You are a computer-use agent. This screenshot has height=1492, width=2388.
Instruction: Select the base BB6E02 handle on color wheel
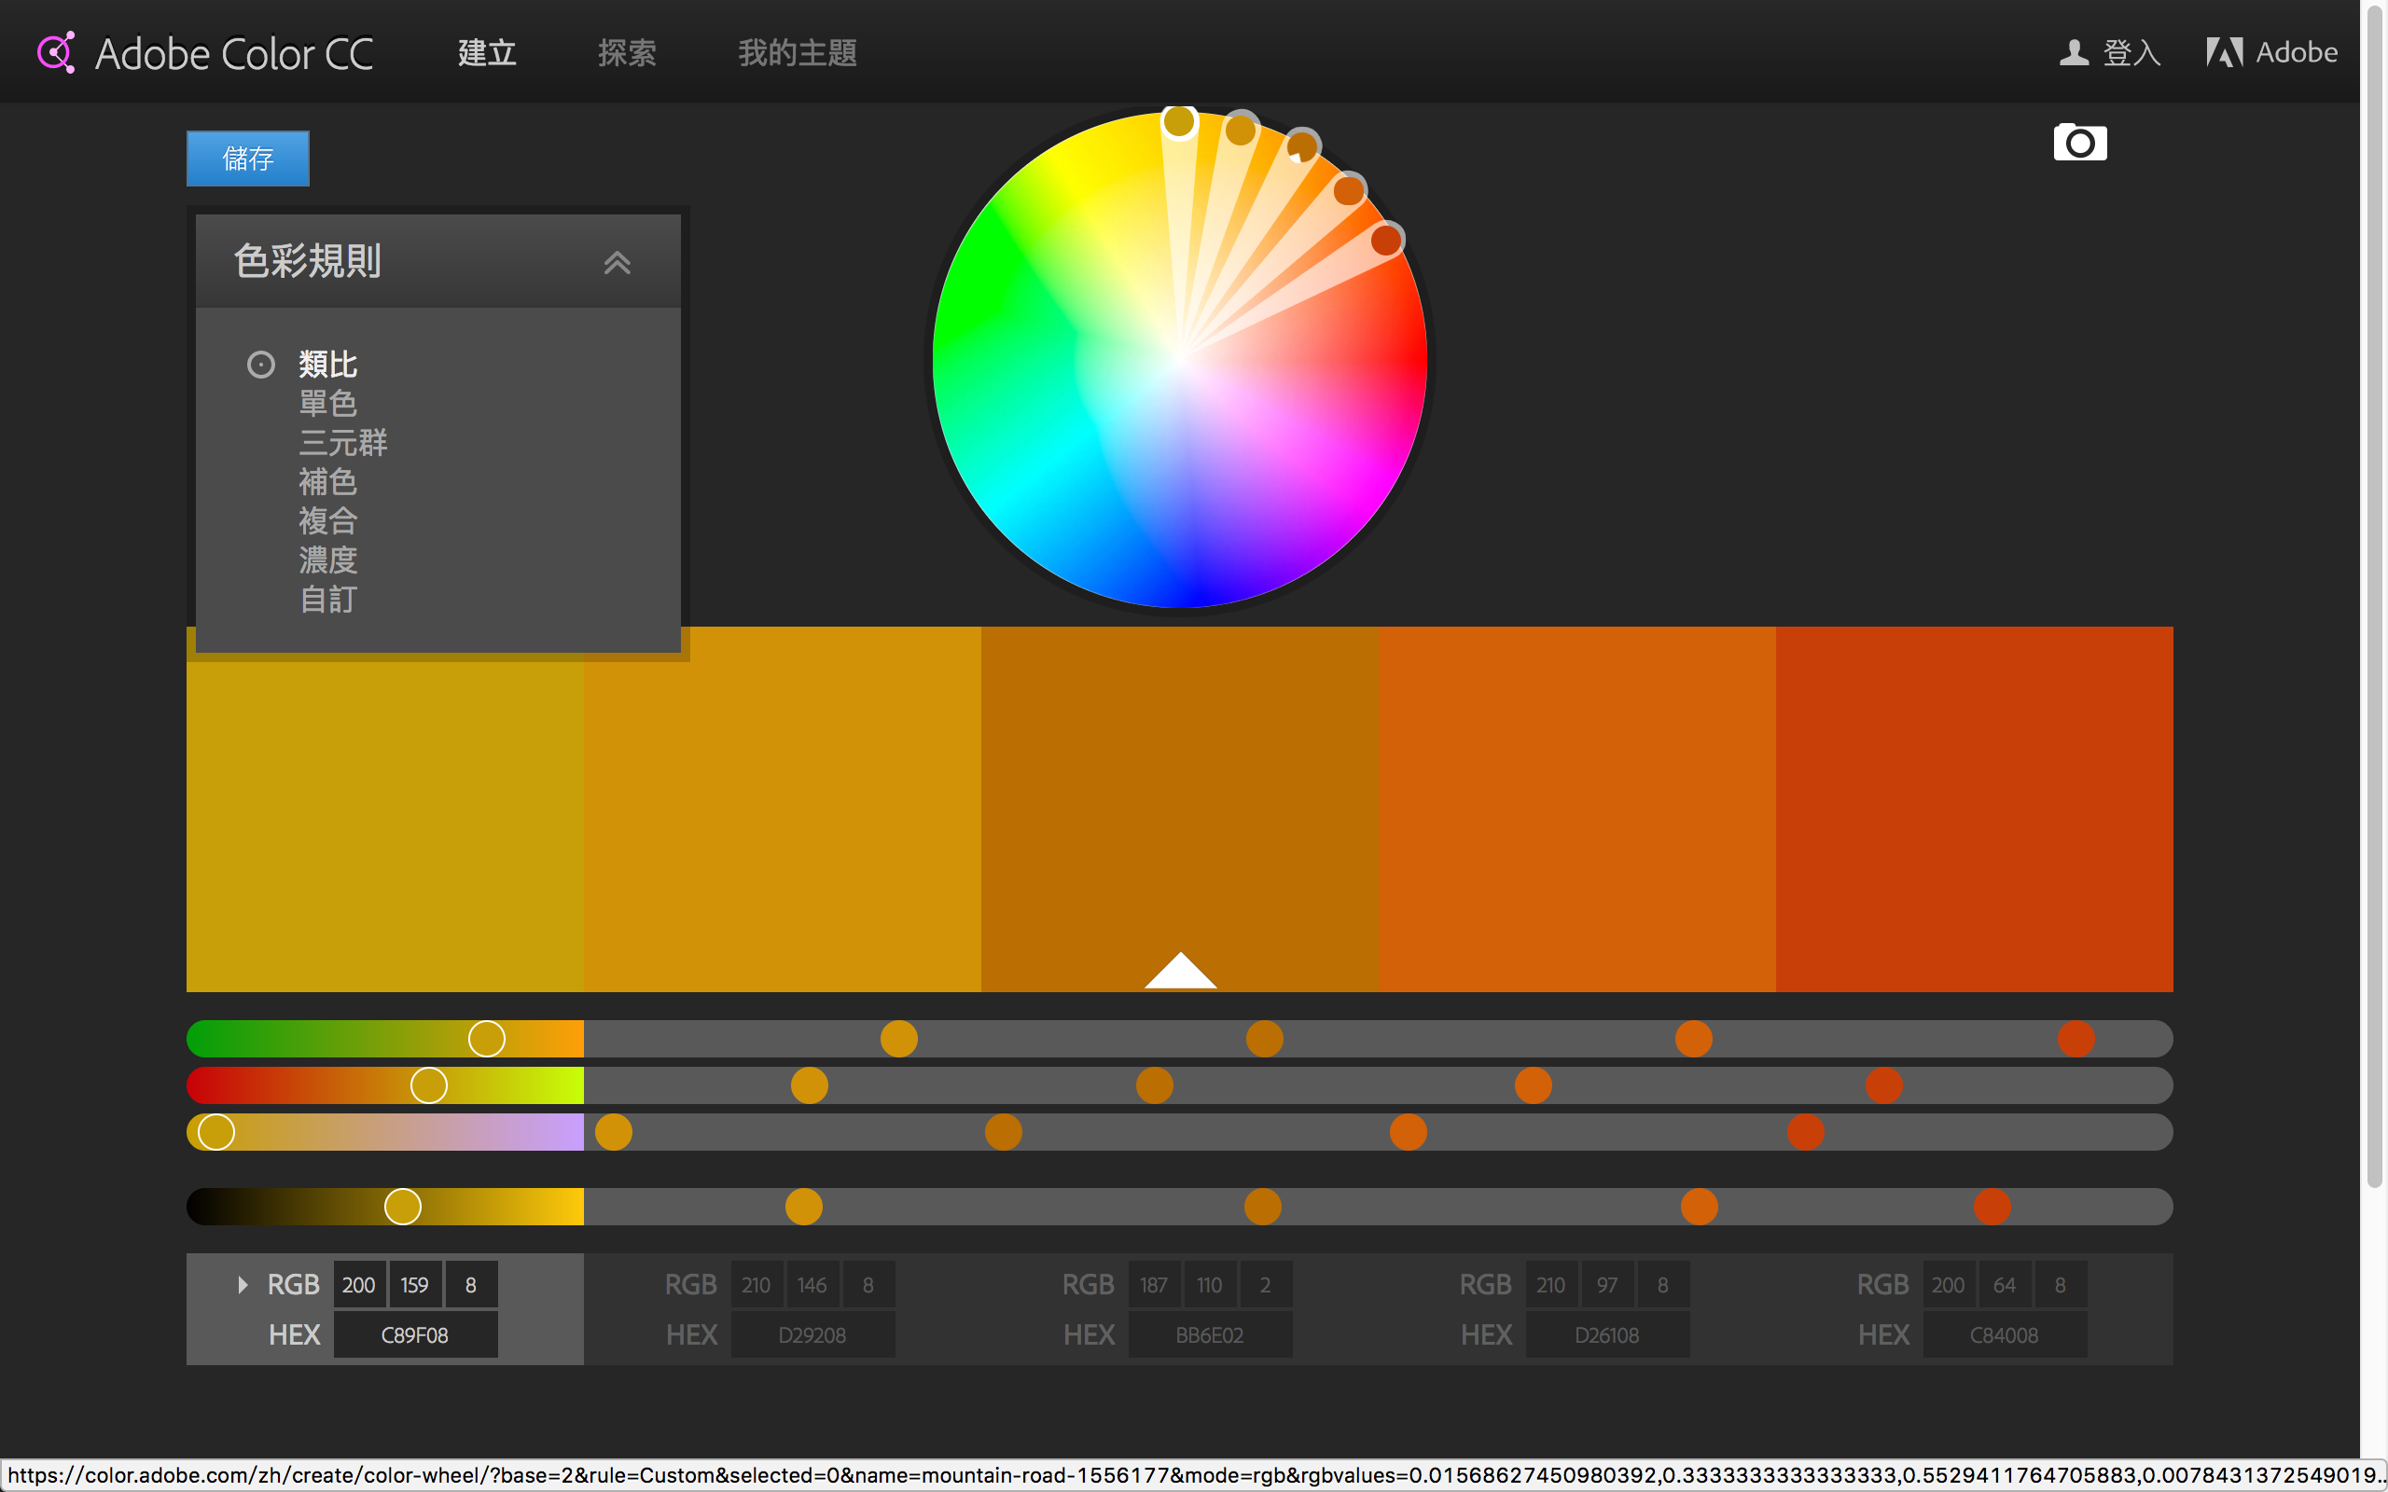1302,146
